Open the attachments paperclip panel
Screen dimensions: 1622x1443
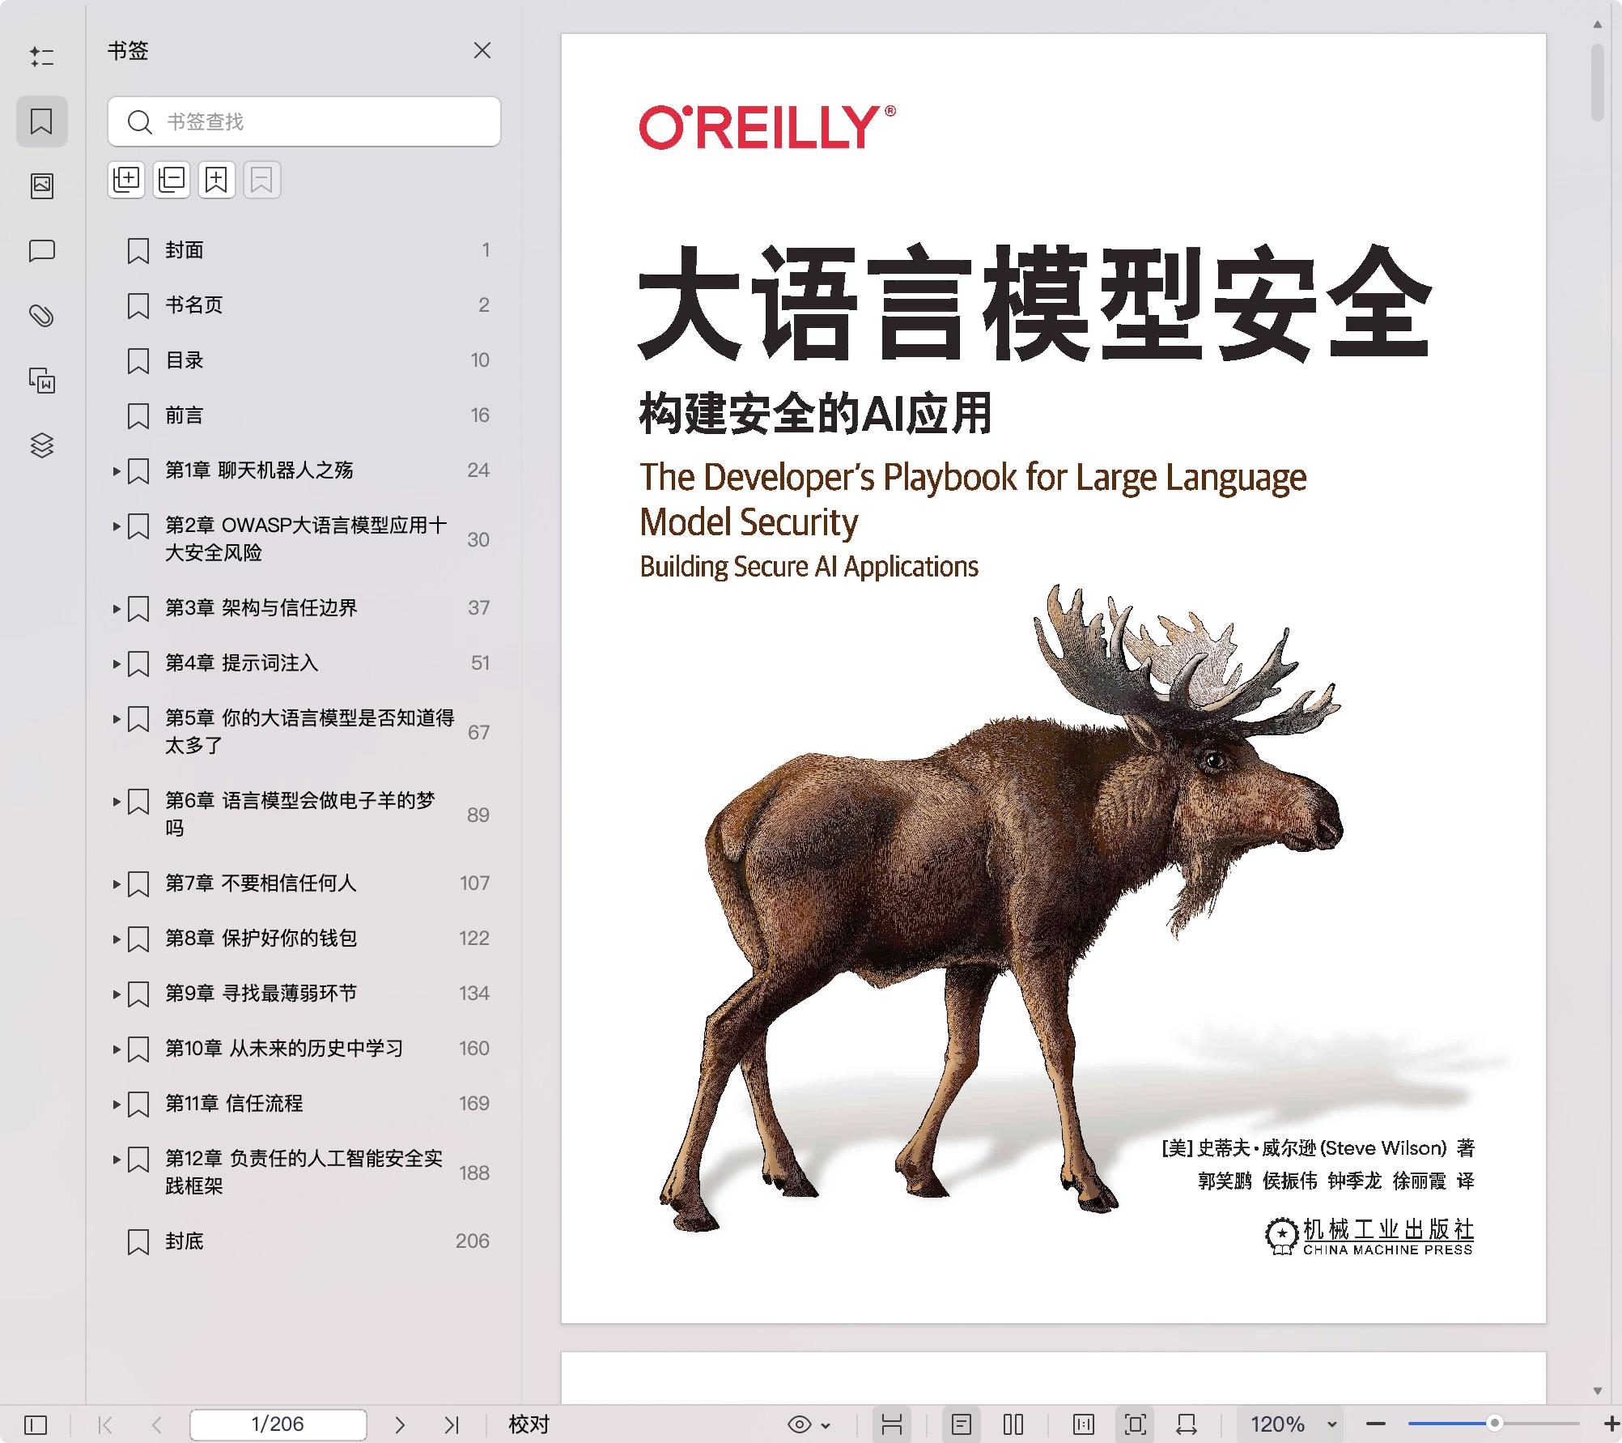[x=42, y=316]
